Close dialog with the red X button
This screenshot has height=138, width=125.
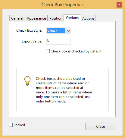[x=119, y=5]
